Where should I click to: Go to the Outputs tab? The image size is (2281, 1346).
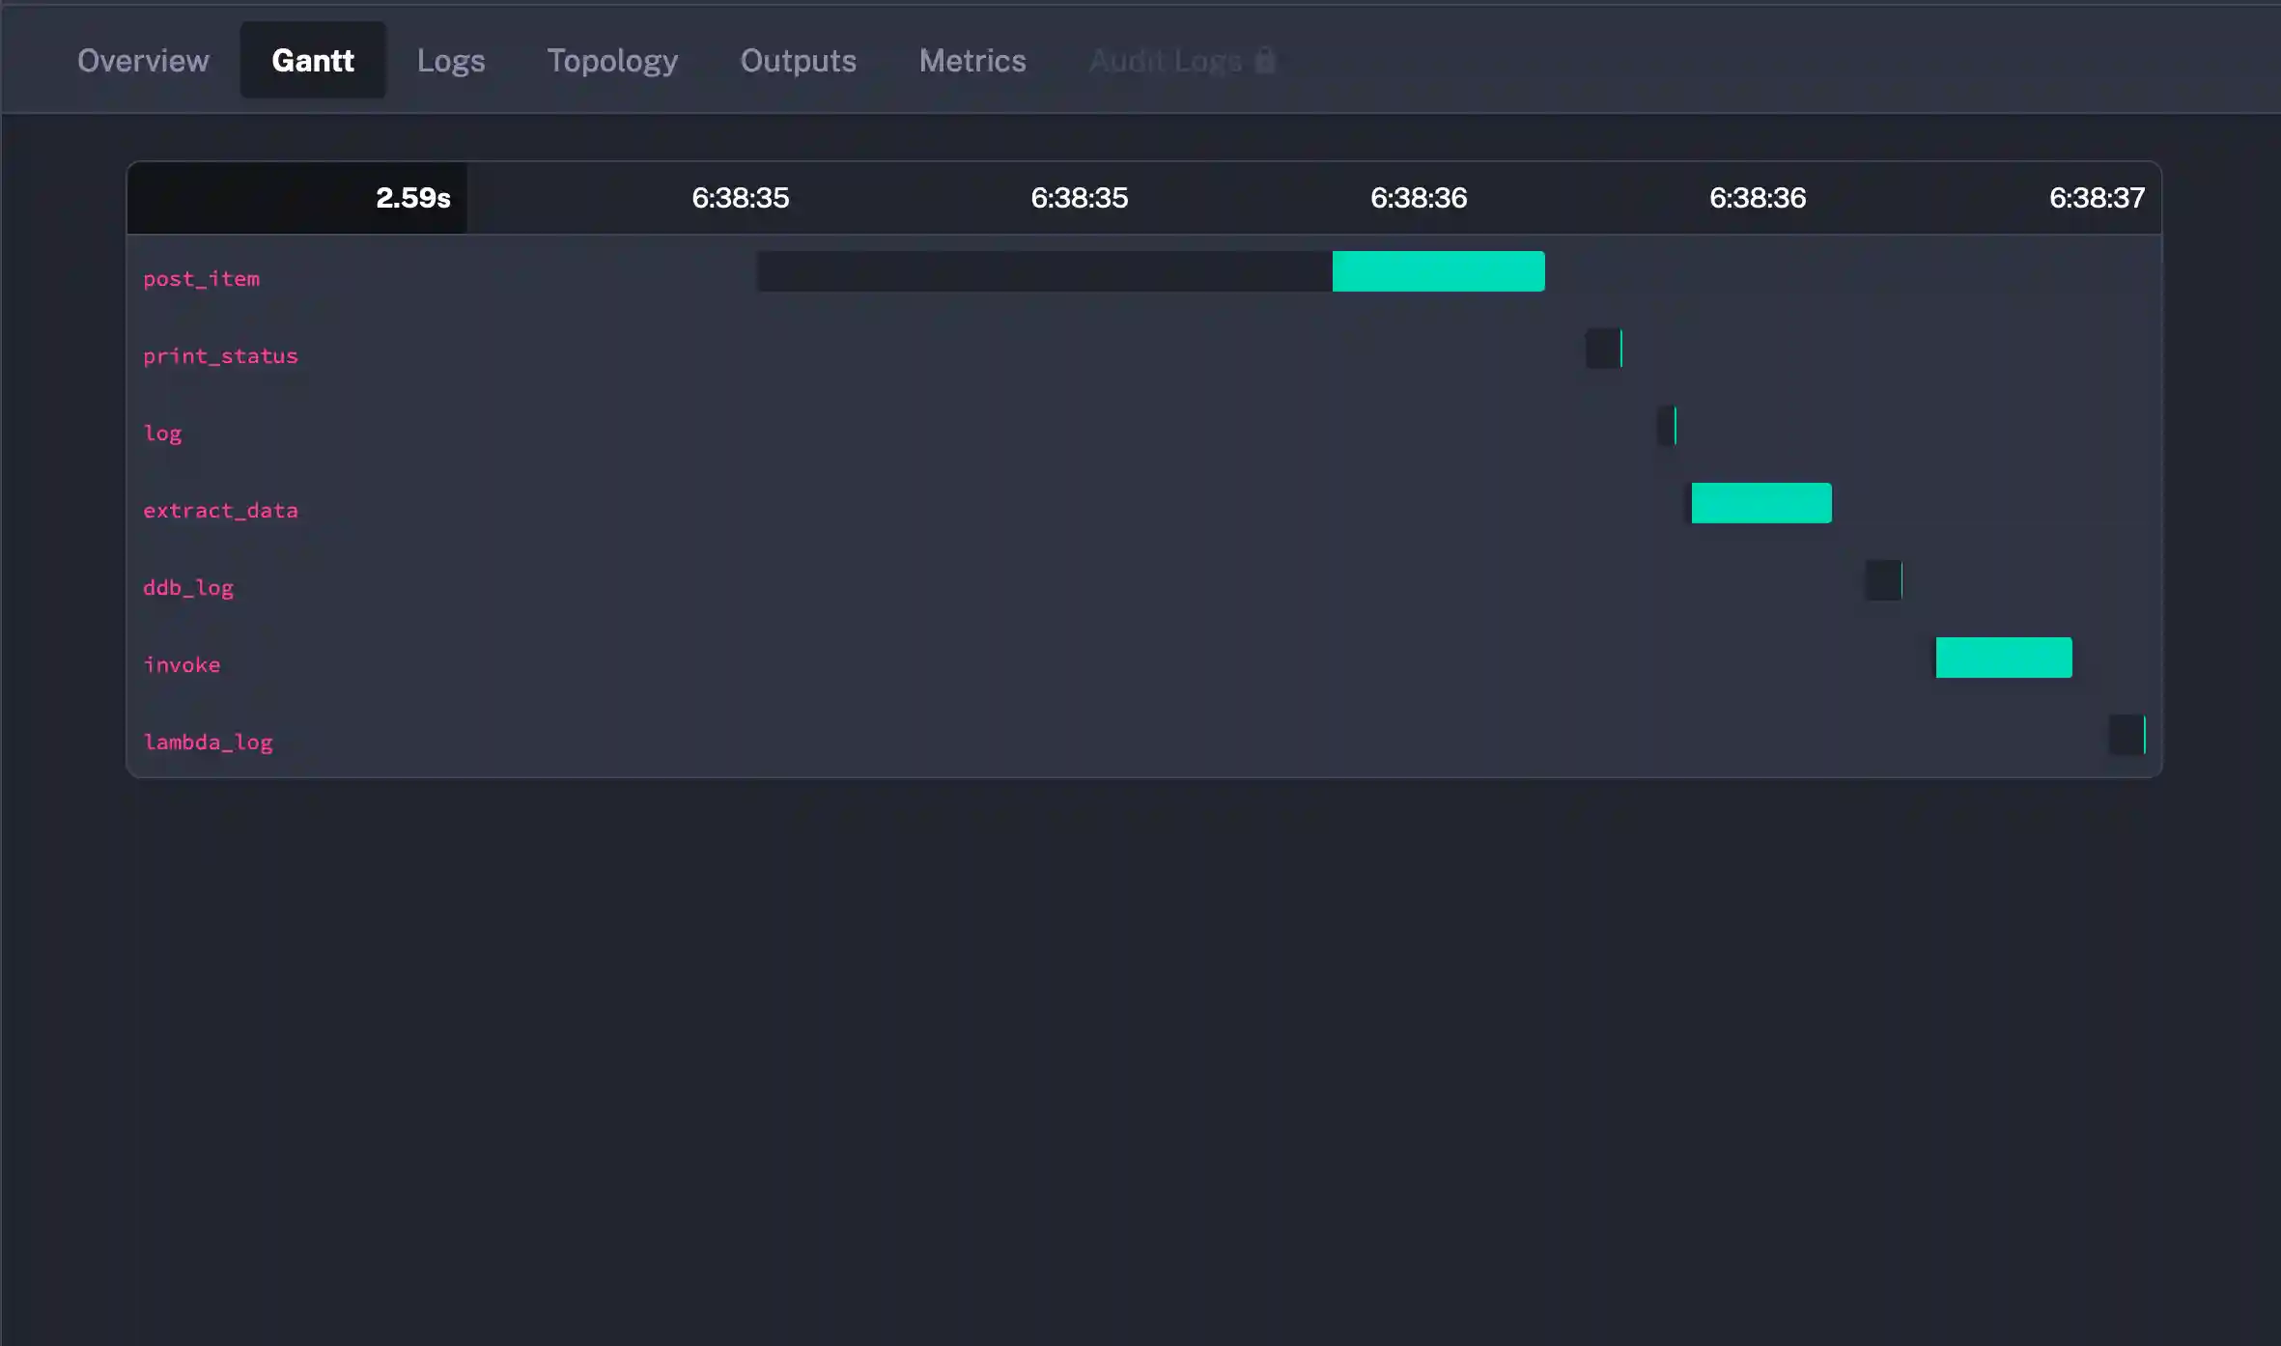click(798, 61)
